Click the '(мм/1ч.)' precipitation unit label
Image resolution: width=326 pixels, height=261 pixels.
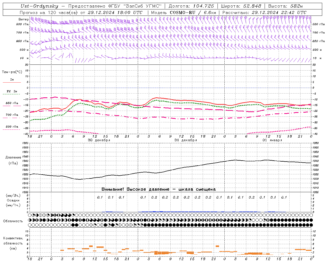13,205
